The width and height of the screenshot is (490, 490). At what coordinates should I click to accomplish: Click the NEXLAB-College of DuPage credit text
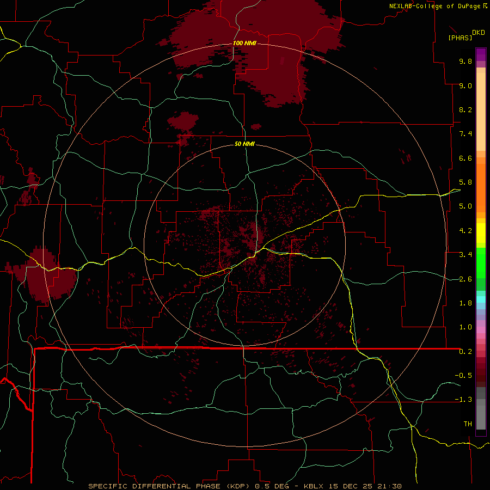coord(435,6)
